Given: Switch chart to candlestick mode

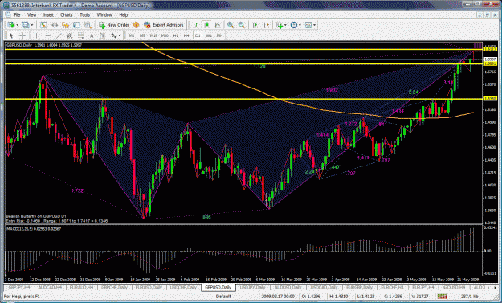Looking at the screenshot, I should click(x=206, y=25).
